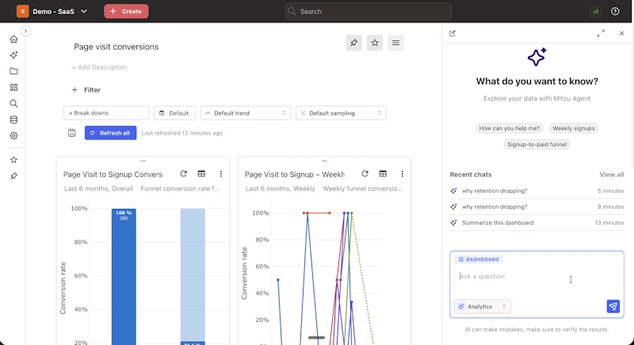The image size is (634, 345).
Task: Select the How can you help me? suggestion
Action: point(510,128)
